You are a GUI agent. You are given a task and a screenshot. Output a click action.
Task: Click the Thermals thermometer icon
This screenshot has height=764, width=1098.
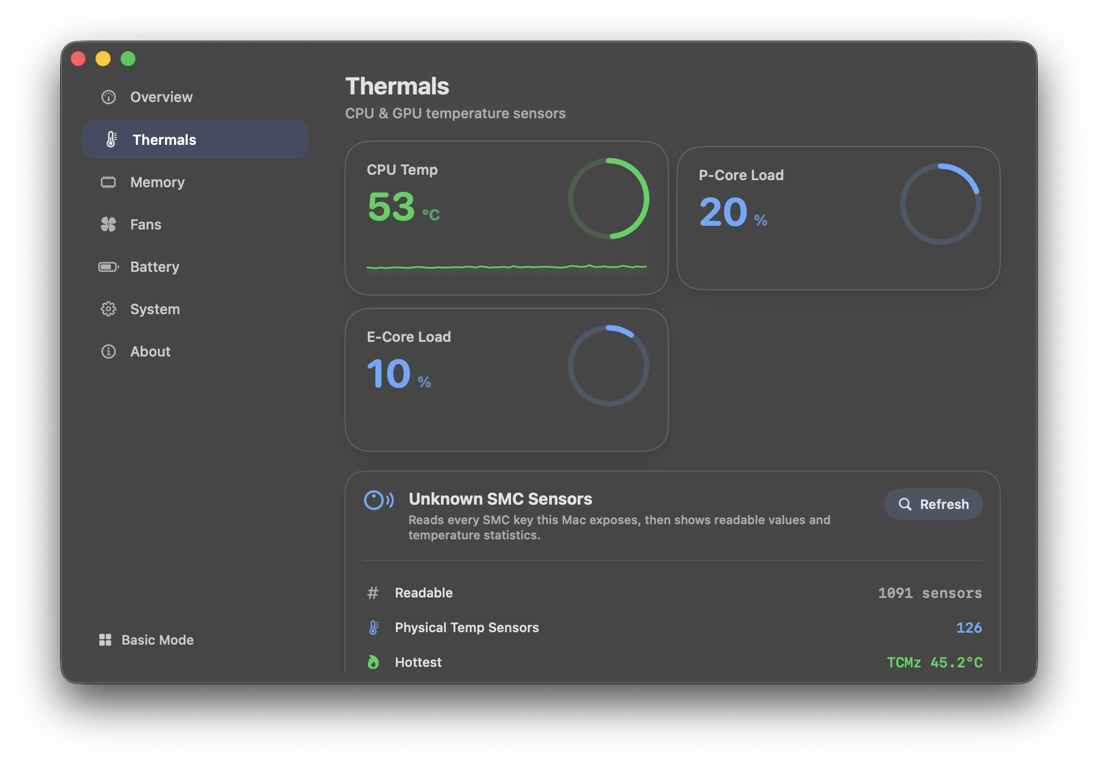coord(112,139)
